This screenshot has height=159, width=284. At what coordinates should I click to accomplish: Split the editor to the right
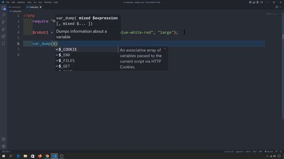pyautogui.click(x=277, y=7)
